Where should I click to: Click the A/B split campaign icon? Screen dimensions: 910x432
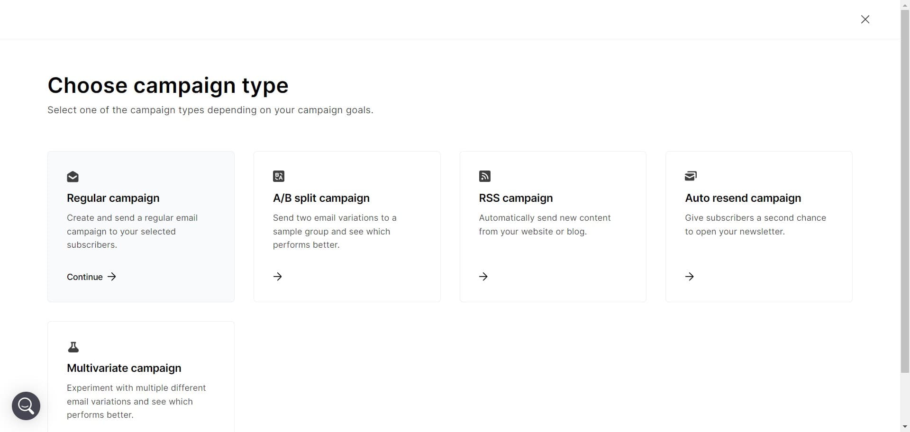(279, 176)
